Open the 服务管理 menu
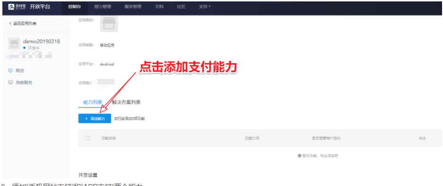The width and height of the screenshot is (443, 186). pyautogui.click(x=133, y=7)
